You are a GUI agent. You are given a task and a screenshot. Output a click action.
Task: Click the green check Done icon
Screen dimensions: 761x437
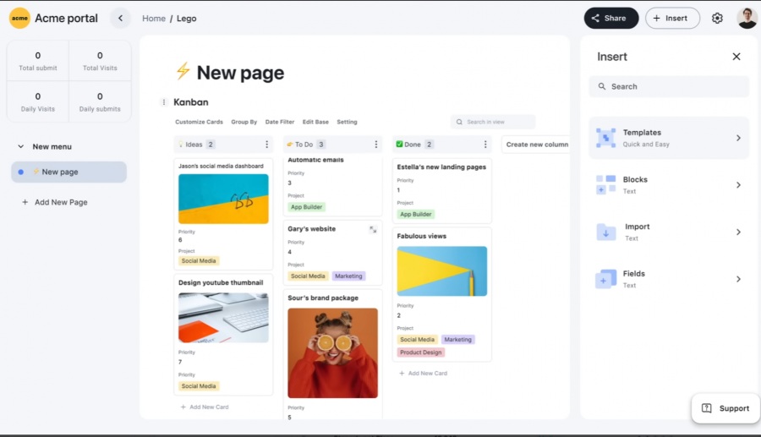(x=399, y=144)
